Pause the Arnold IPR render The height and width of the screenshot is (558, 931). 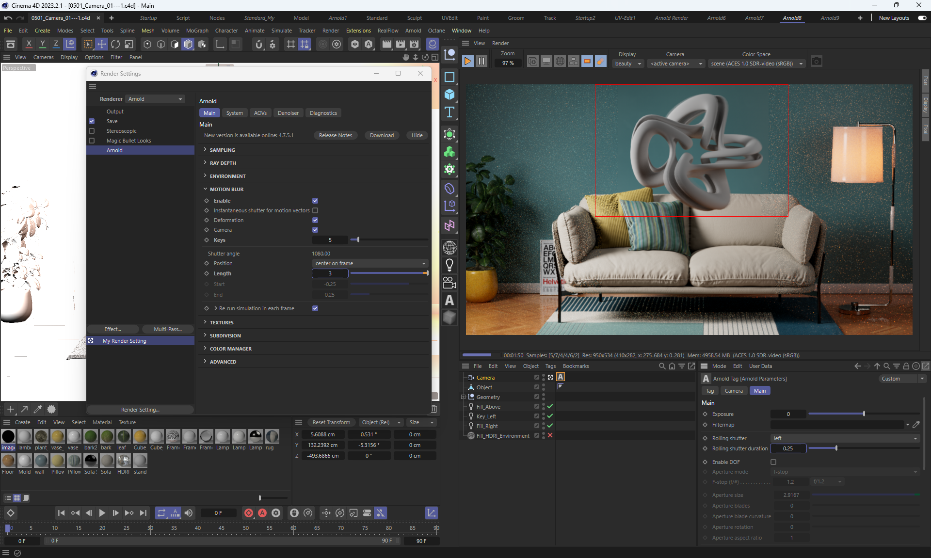pyautogui.click(x=481, y=61)
